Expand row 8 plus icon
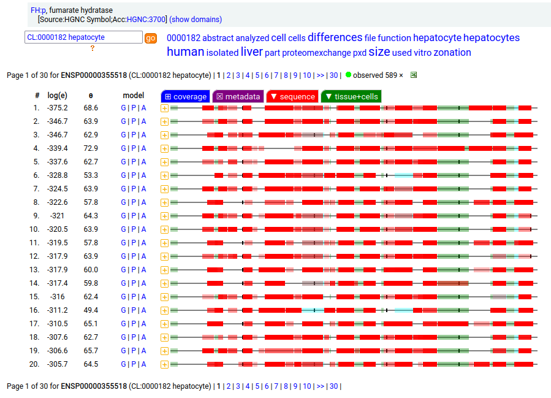This screenshot has width=551, height=398. (x=164, y=202)
